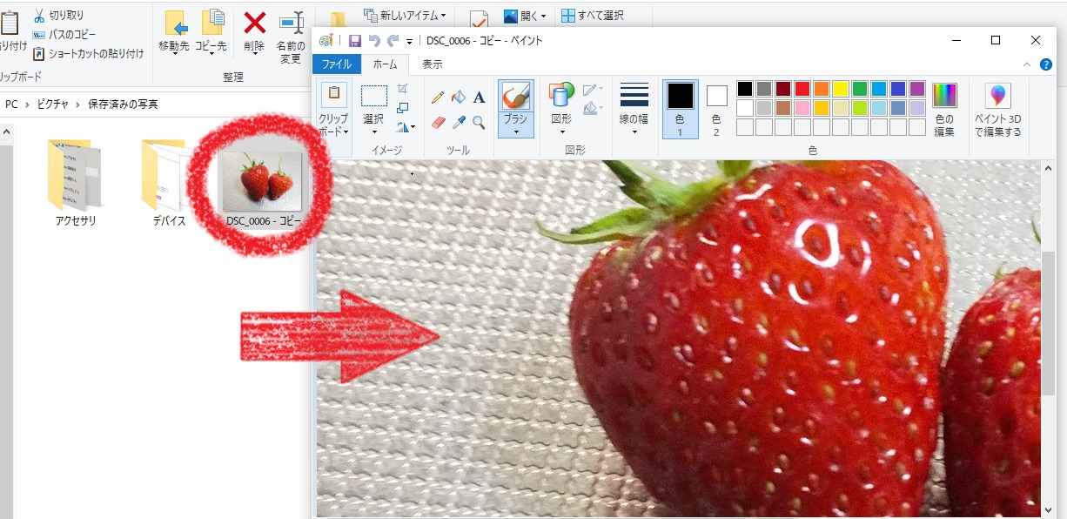Click the rectangular selection icon

tap(374, 96)
